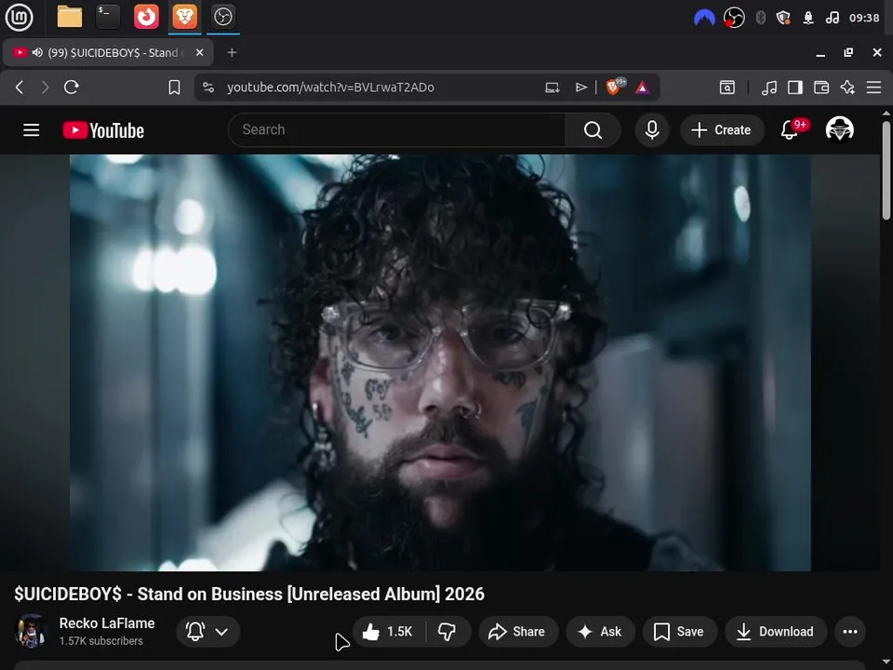Click the send/play arrow icon in address bar
This screenshot has width=893, height=670.
580,87
